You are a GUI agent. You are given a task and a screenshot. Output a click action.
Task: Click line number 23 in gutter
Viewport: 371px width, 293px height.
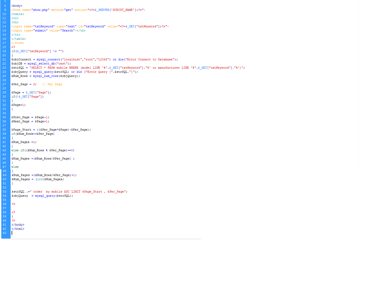[x=4, y=68]
